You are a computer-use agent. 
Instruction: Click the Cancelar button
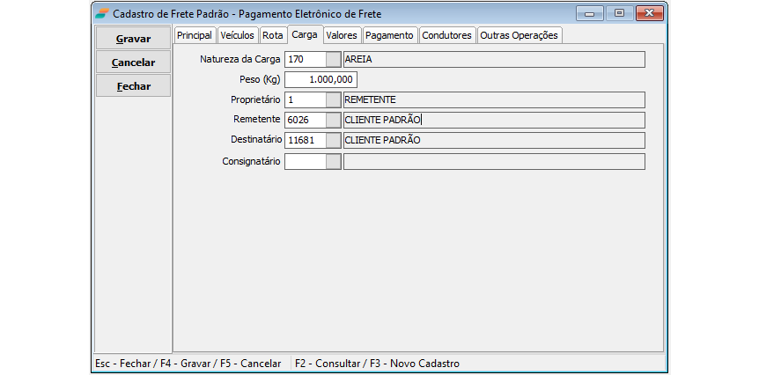(x=133, y=62)
